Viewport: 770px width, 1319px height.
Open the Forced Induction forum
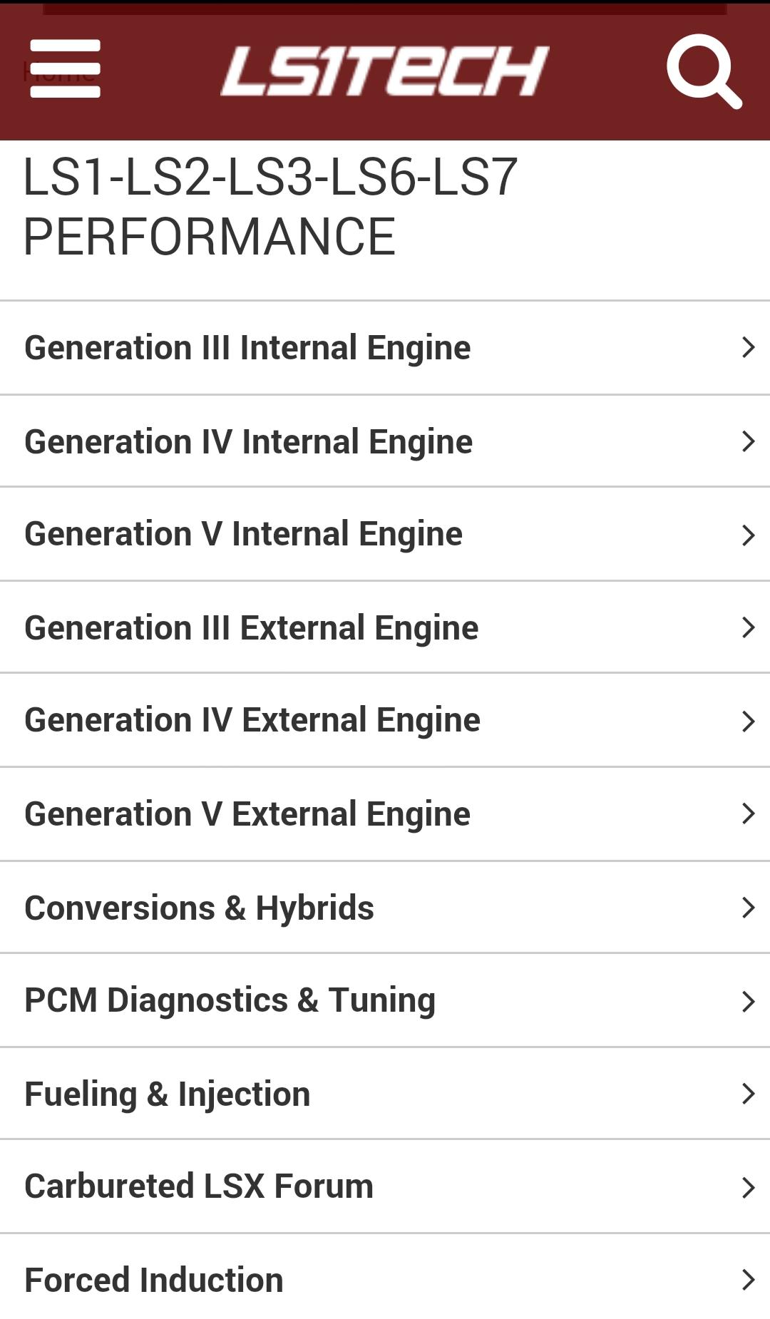154,1280
